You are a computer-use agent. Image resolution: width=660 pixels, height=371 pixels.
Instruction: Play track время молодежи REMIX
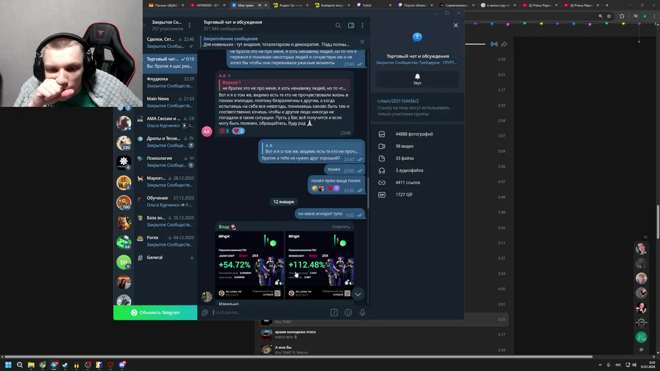coord(384,334)
